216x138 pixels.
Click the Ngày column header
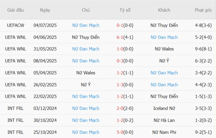pos(45,10)
